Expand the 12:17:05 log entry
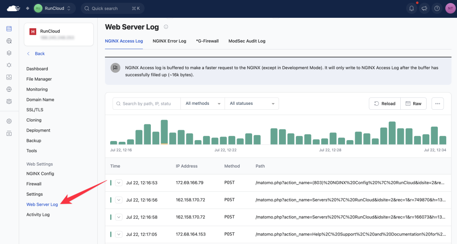This screenshot has height=244, width=457. click(x=119, y=234)
